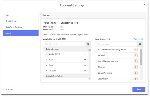Remove Cloud Marketing topic trash icon
The height and width of the screenshot is (97, 150).
point(135,73)
